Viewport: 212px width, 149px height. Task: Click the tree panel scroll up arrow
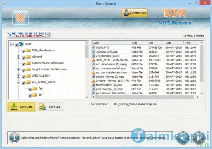click(87, 43)
